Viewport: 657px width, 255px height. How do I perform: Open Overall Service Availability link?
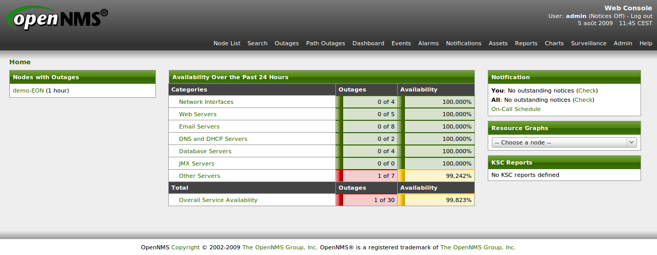pyautogui.click(x=218, y=200)
